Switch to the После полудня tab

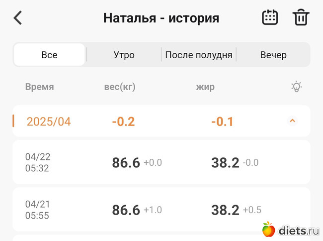click(199, 55)
